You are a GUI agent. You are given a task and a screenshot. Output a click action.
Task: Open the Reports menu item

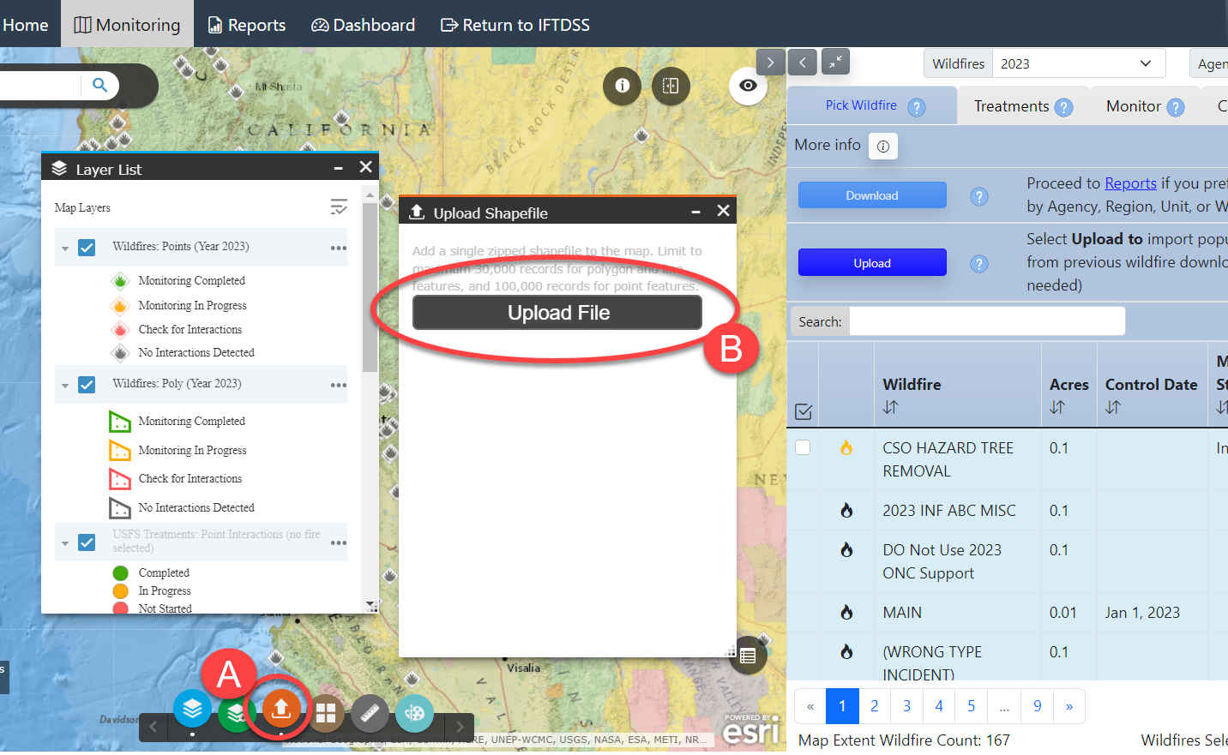(x=247, y=25)
